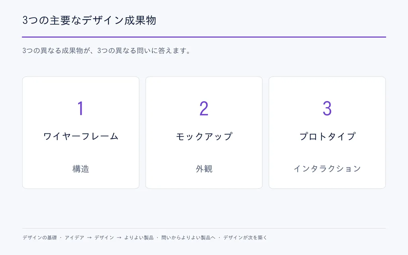Click the subtitle 3つの異なる成果物が、3つの異なる問いに答えます。
408x255 pixels.
[x=106, y=51]
